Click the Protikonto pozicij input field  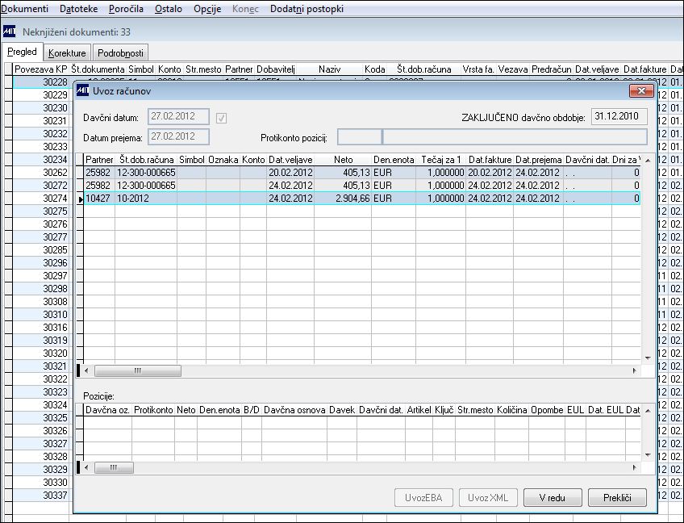(360, 137)
